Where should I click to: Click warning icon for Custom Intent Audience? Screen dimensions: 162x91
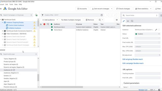(34, 25)
